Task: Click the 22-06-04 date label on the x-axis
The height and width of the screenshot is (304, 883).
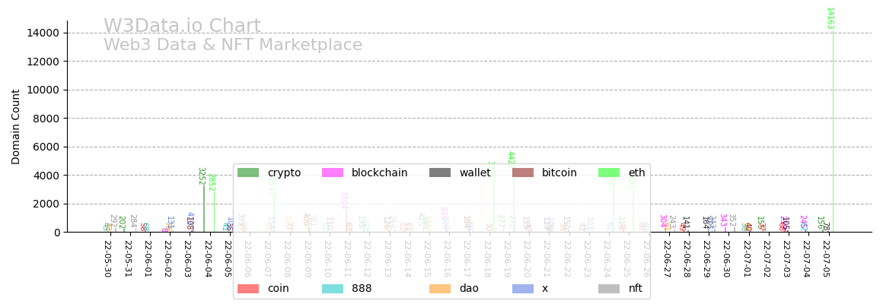Action: pos(206,259)
